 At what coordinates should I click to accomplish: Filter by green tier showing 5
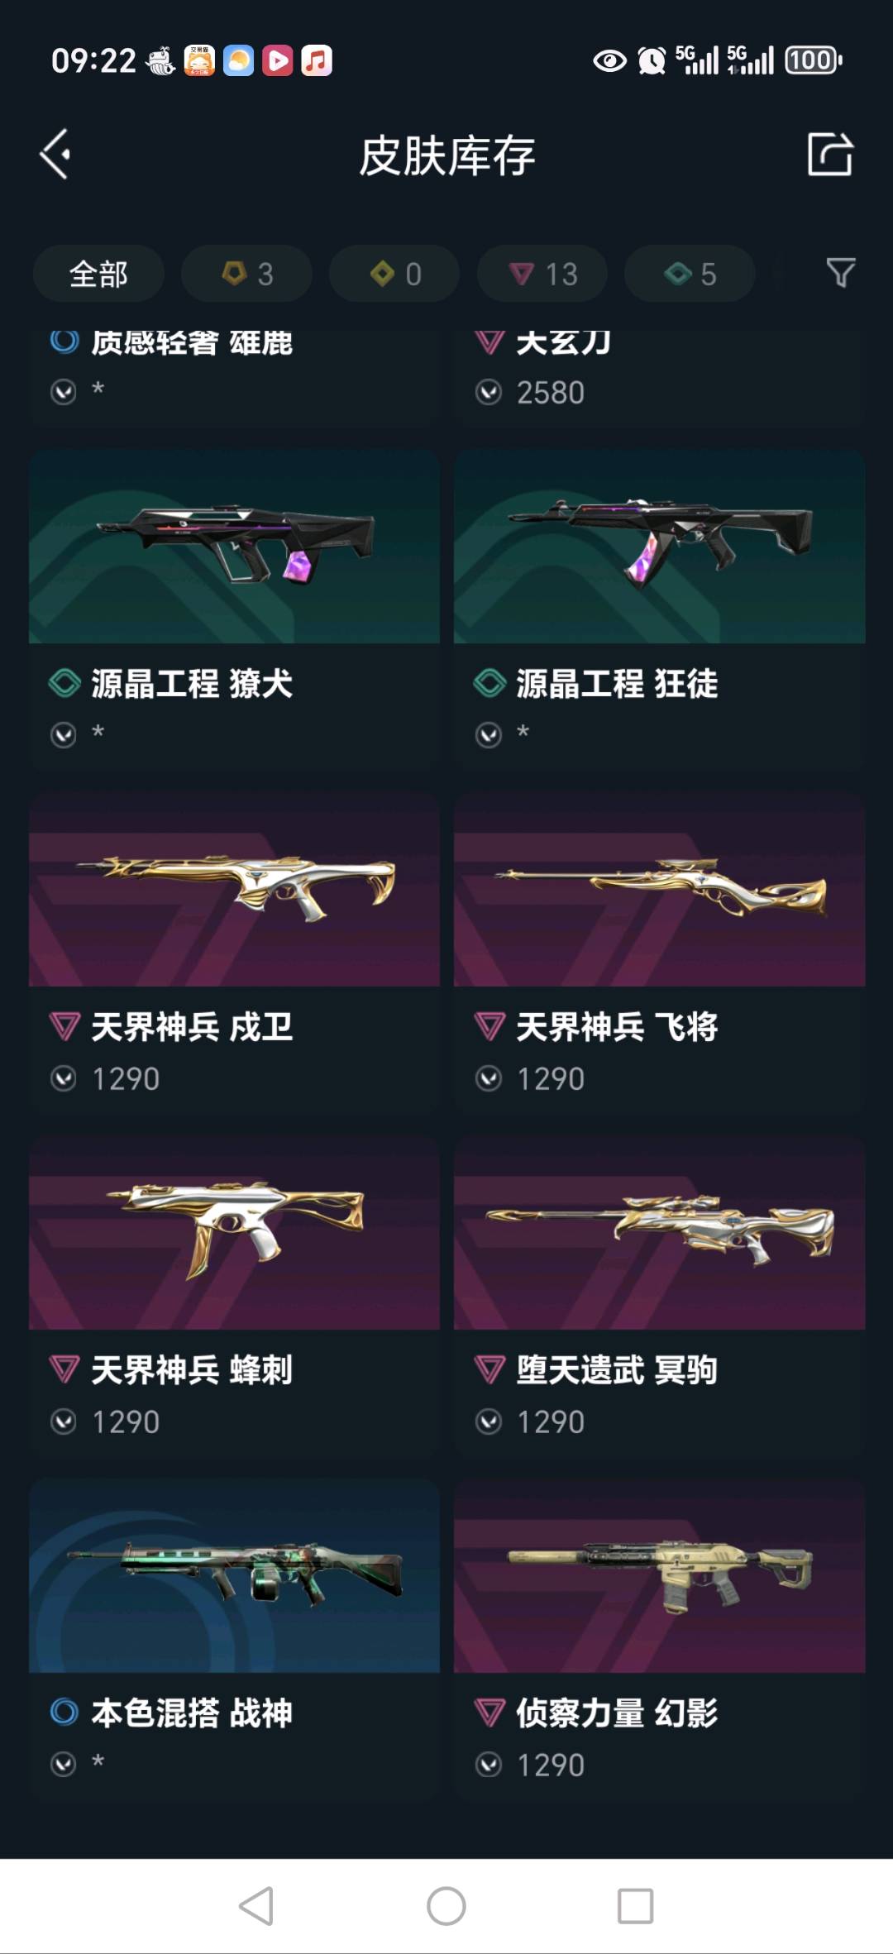coord(690,274)
